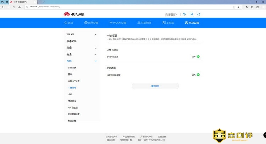Expand the WLAN sidebar section
266x144 pixels.
click(x=81, y=34)
